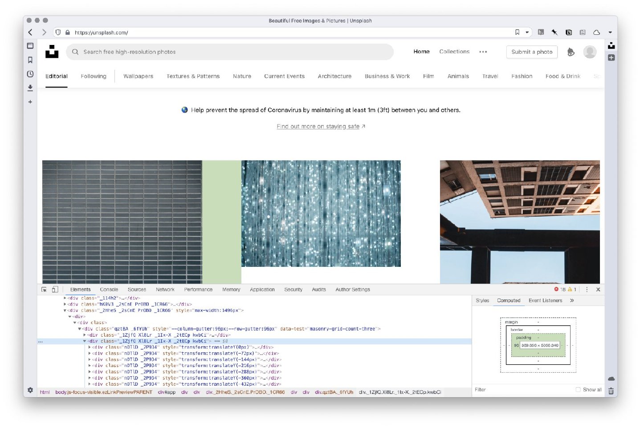The height and width of the screenshot is (427, 640).
Task: Open the notifications bell icon
Action: pyautogui.click(x=571, y=52)
